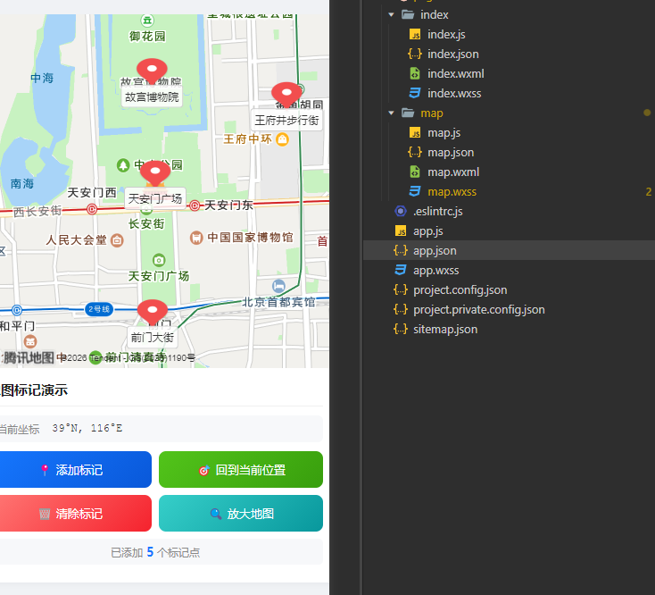Image resolution: width=655 pixels, height=595 pixels.
Task: Collapse the index folder arrow
Action: 391,14
